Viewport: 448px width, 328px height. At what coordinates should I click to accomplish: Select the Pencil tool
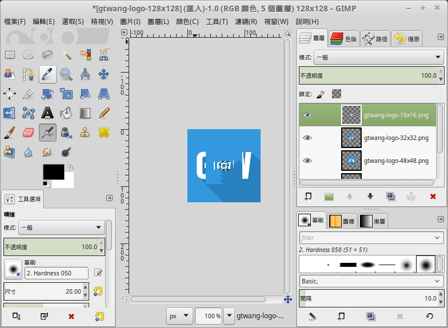pyautogui.click(x=104, y=113)
